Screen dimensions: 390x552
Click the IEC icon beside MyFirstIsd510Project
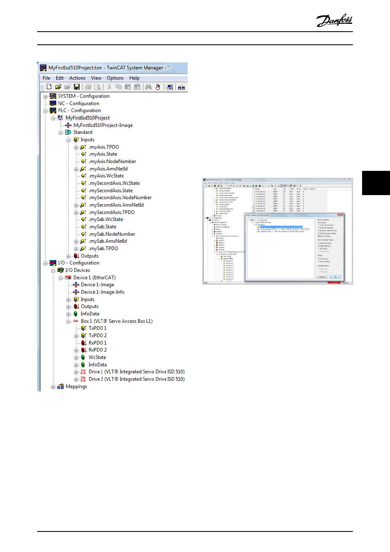pyautogui.click(x=60, y=118)
